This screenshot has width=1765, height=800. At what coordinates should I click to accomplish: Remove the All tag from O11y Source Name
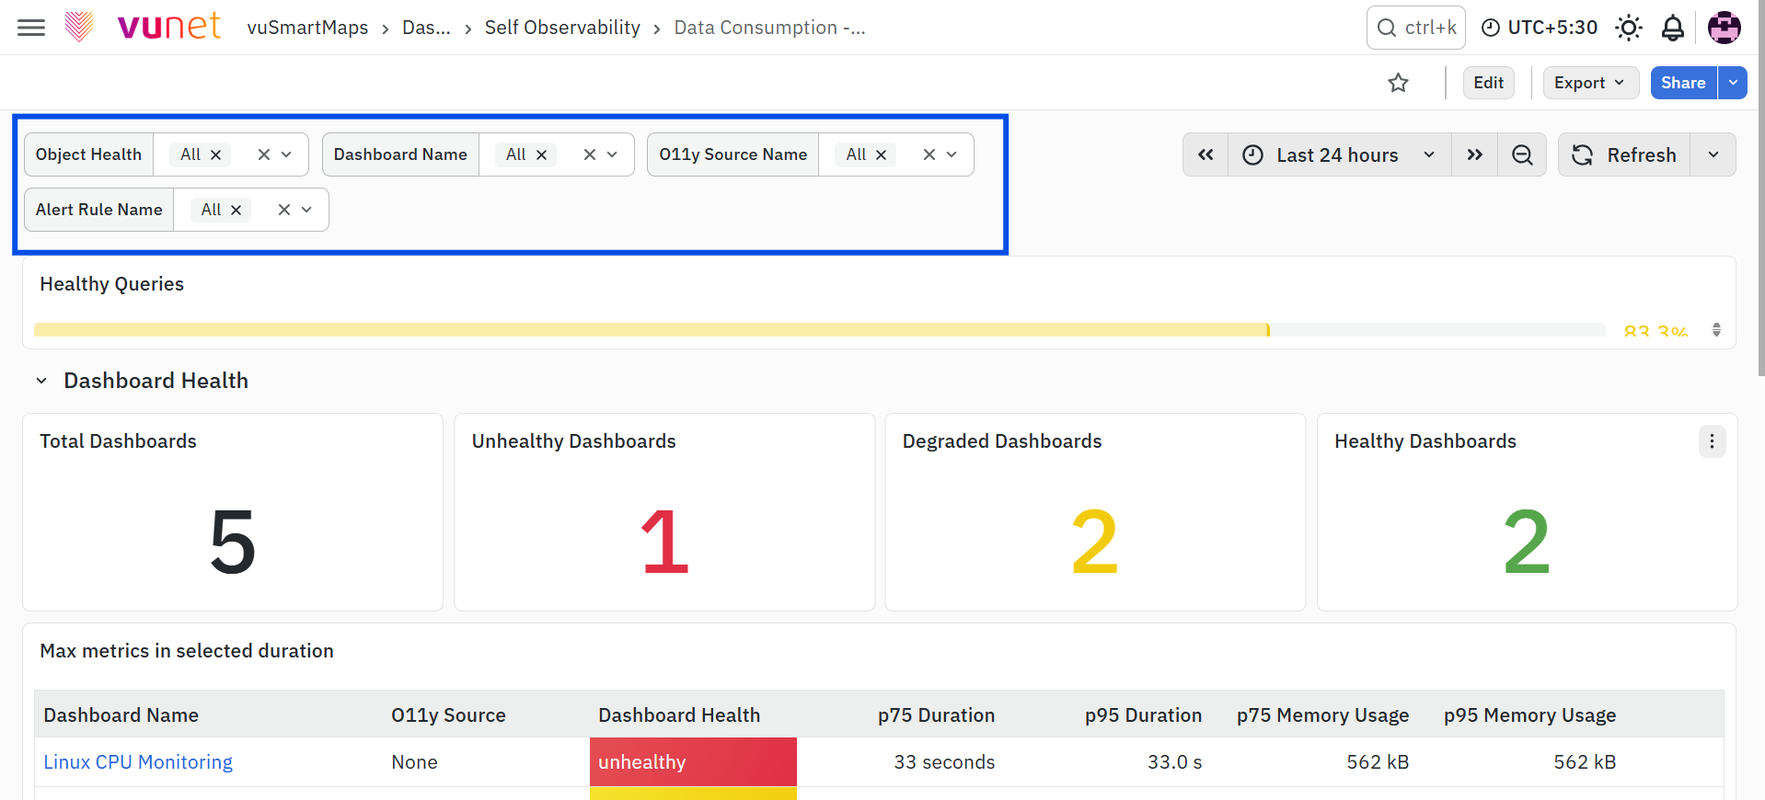(x=882, y=154)
